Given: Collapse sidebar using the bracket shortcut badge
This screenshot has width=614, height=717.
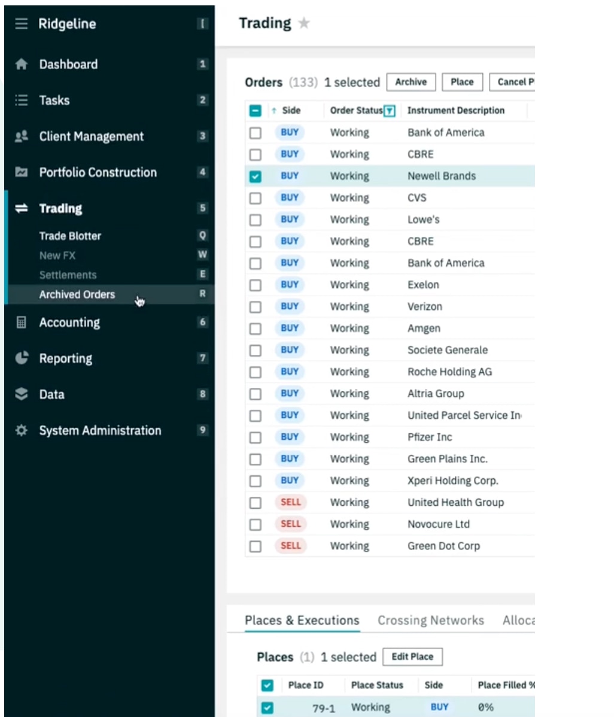Looking at the screenshot, I should pos(202,23).
